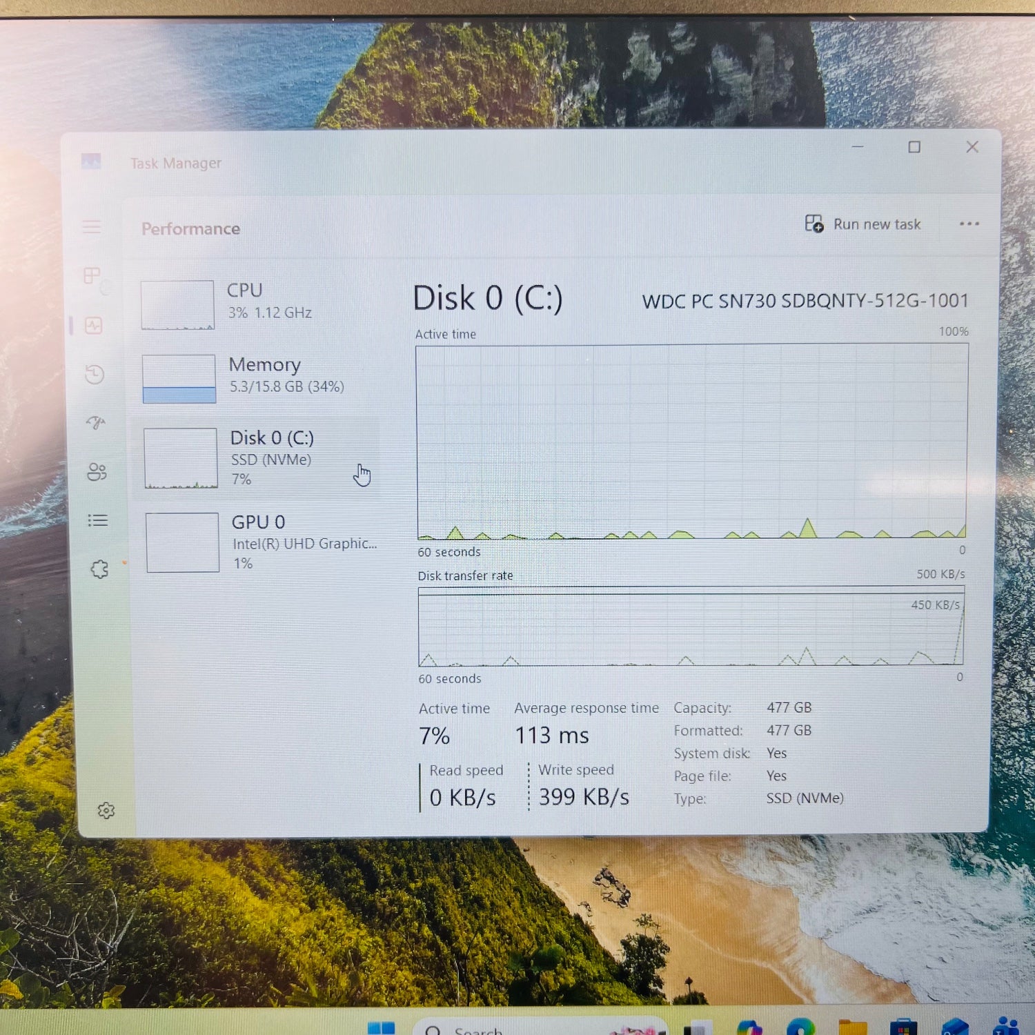Open the Startup apps page icon

pos(96,422)
